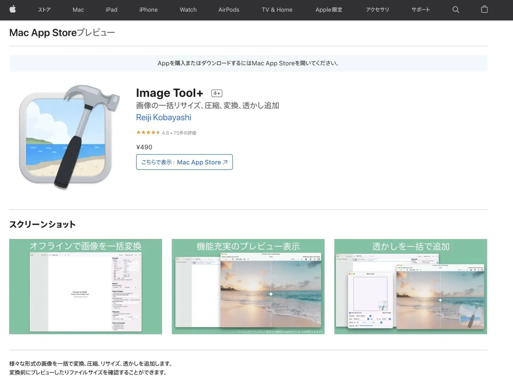This screenshot has width=513, height=383.
Task: Click the Apple logo icon
Action: (13, 9)
